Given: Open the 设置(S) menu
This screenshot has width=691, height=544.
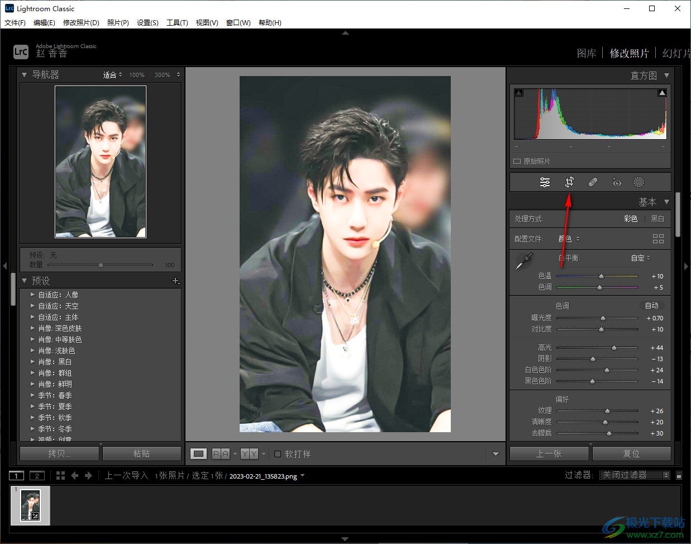Looking at the screenshot, I should click(x=147, y=23).
